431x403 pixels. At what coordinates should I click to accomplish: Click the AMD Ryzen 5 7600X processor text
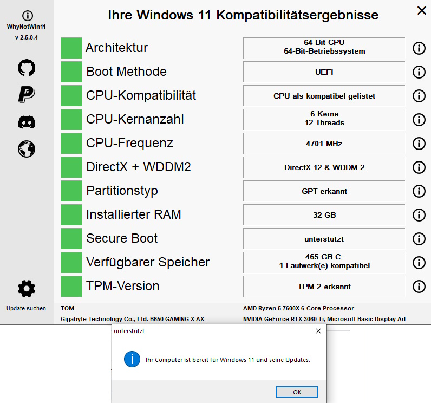298,308
